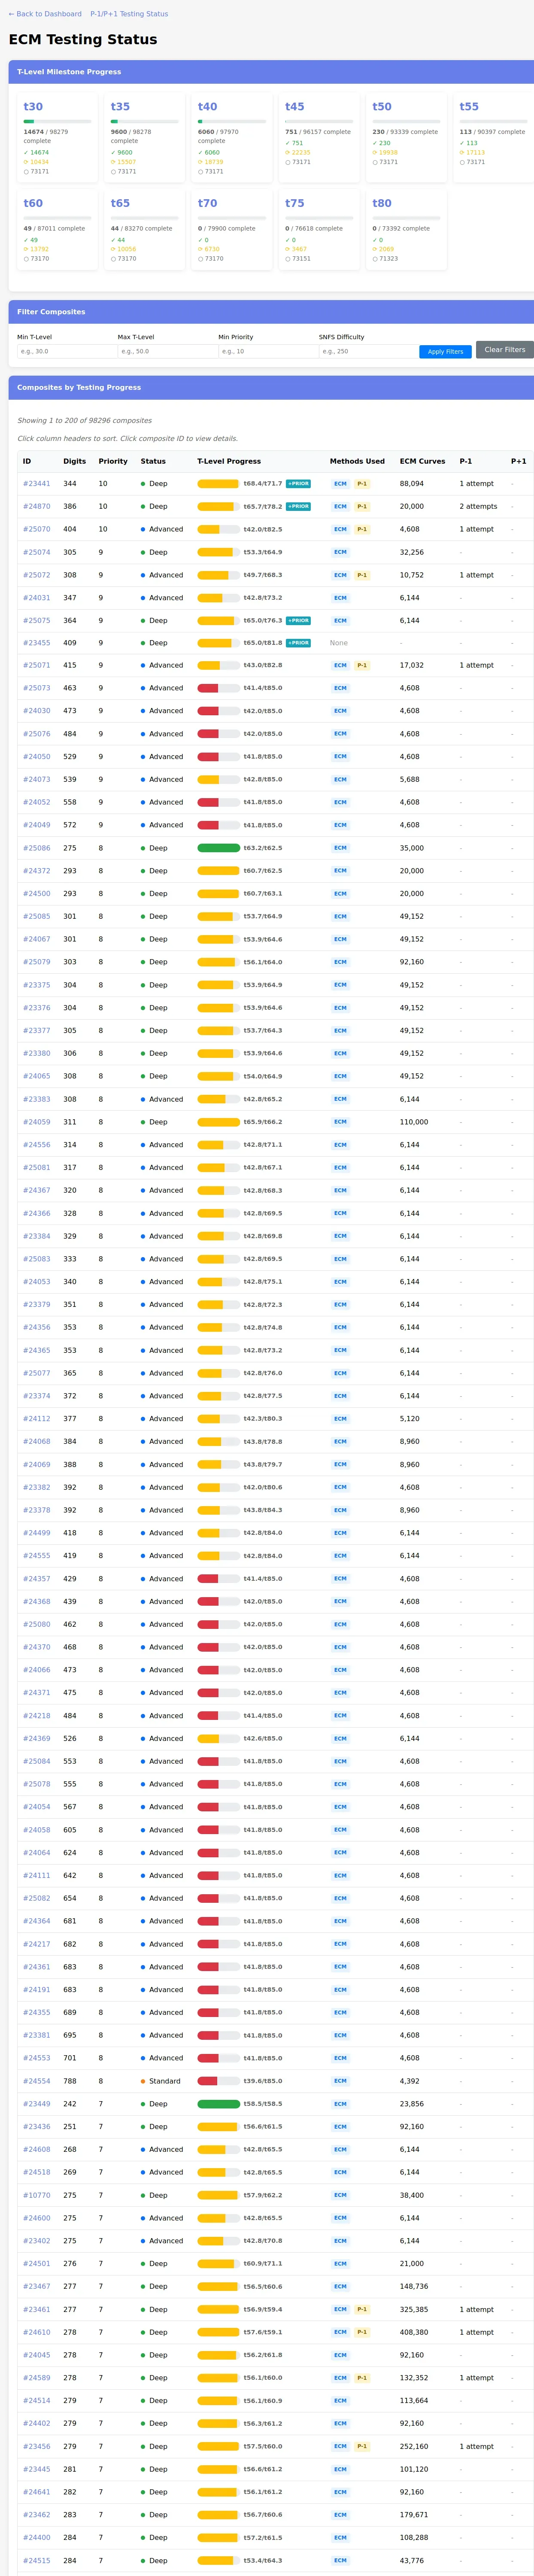Open composite #23455
Image resolution: width=534 pixels, height=2576 pixels.
[37, 643]
